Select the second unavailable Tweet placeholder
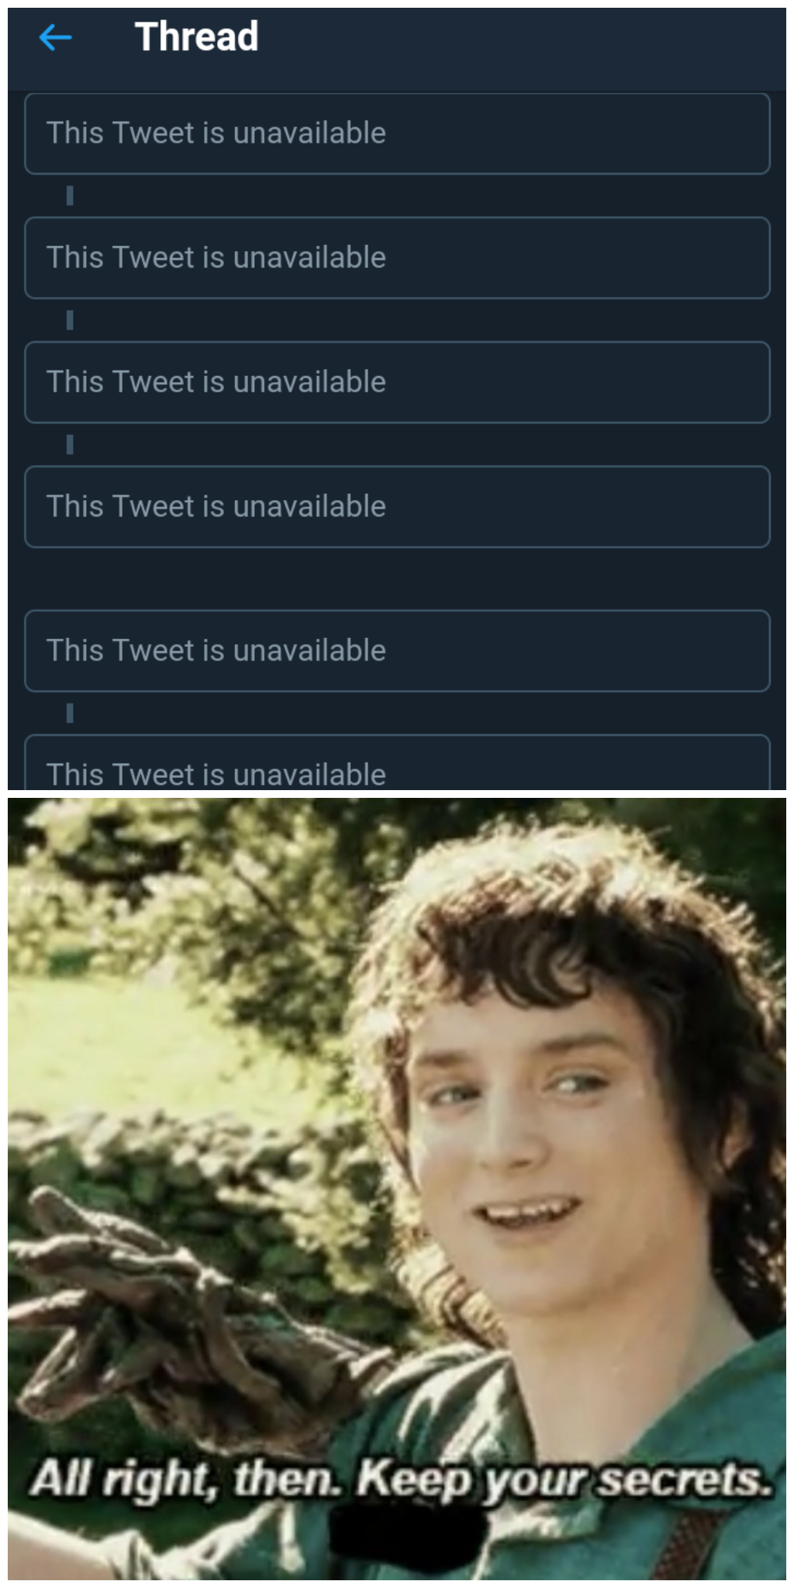The height and width of the screenshot is (1588, 794). point(396,257)
